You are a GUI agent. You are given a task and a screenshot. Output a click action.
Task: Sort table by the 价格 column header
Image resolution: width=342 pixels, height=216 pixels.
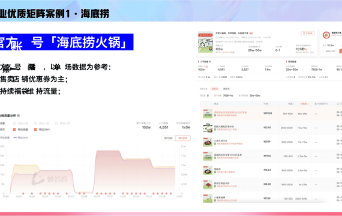(x=266, y=104)
